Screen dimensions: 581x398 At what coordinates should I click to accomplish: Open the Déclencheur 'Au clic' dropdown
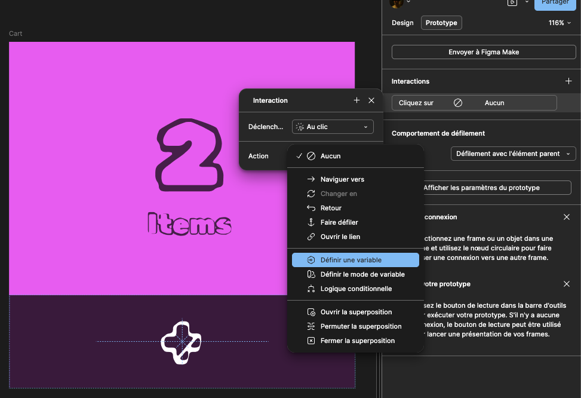[333, 127]
